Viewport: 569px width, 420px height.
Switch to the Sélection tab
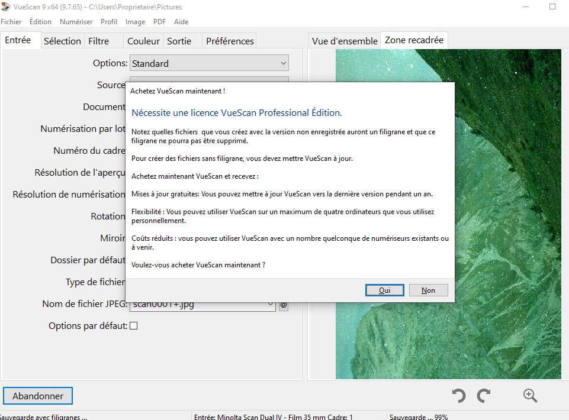[x=62, y=41]
